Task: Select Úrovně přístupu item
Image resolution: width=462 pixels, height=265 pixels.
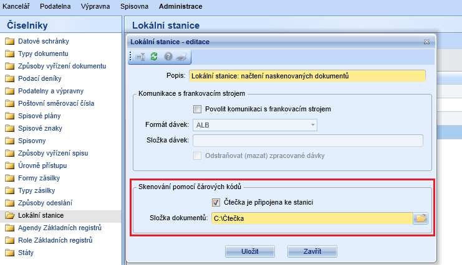Action: coord(42,165)
